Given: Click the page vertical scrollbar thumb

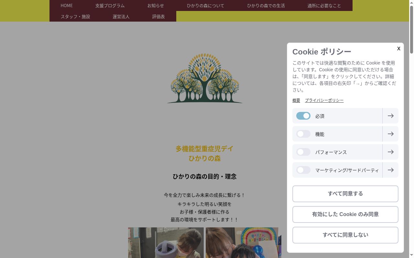Looking at the screenshot, I should 411,29.
